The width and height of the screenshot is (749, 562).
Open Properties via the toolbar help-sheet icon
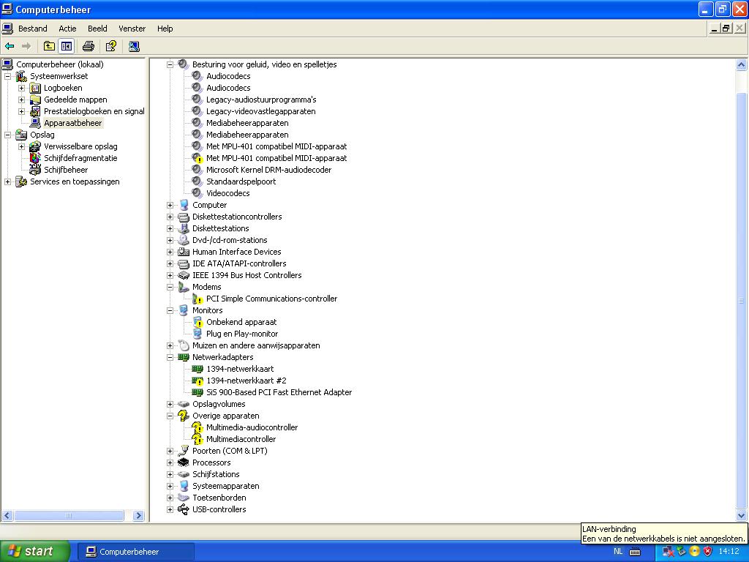coord(111,46)
